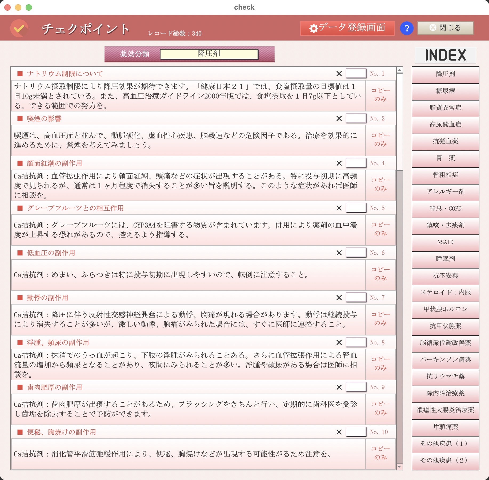The width and height of the screenshot is (489, 480).
Task: Click the 薬効分類 field showing 降圧剤
Action: pyautogui.click(x=209, y=54)
